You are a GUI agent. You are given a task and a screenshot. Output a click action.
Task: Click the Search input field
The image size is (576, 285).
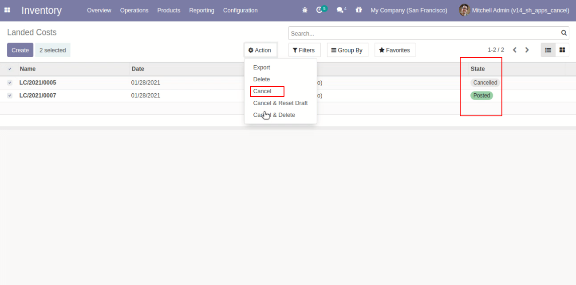(424, 33)
